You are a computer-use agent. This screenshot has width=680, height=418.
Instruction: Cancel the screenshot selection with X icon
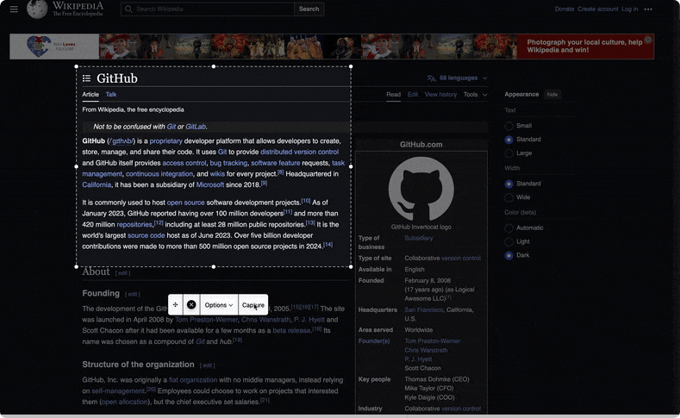click(x=191, y=305)
